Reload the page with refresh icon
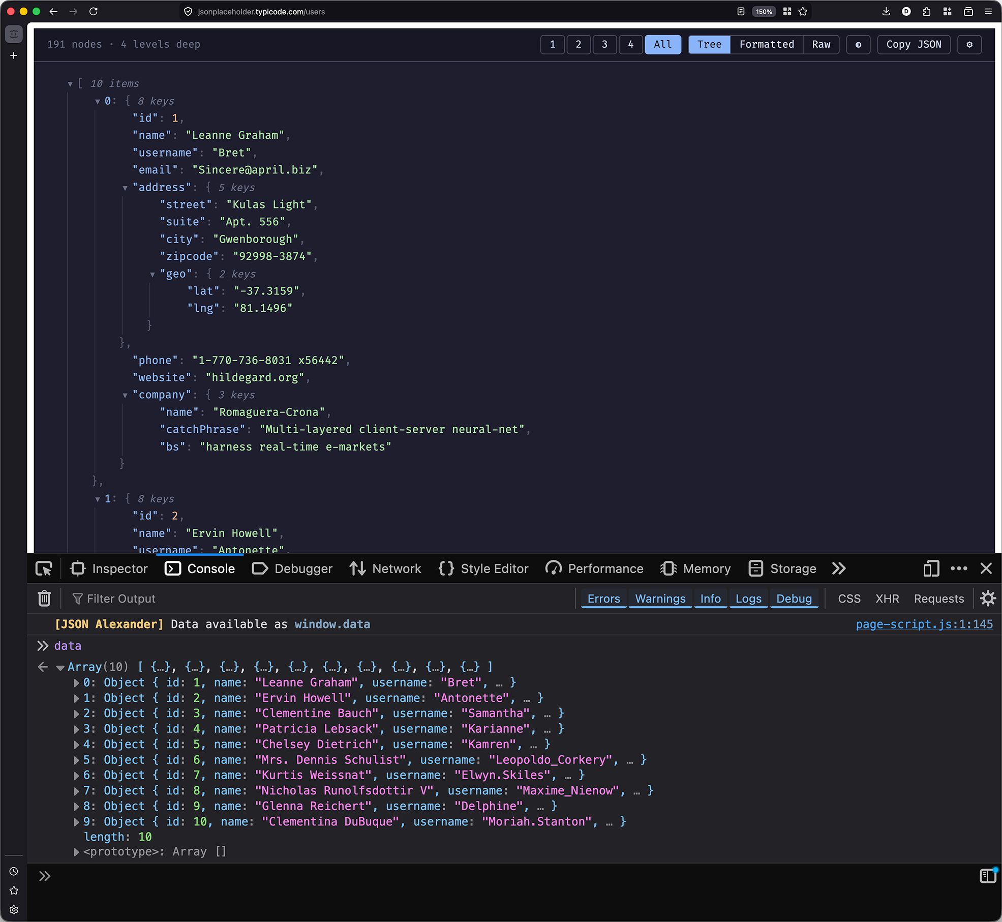 point(94,11)
